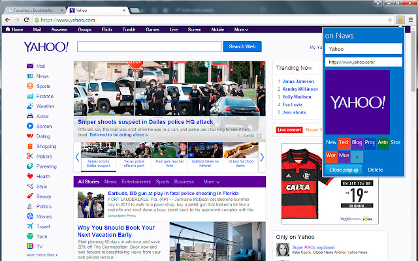
Task: Reload the page with refresh icon
Action: tap(26, 20)
